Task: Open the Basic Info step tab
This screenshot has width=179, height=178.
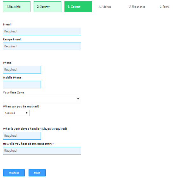Action: pos(17,7)
